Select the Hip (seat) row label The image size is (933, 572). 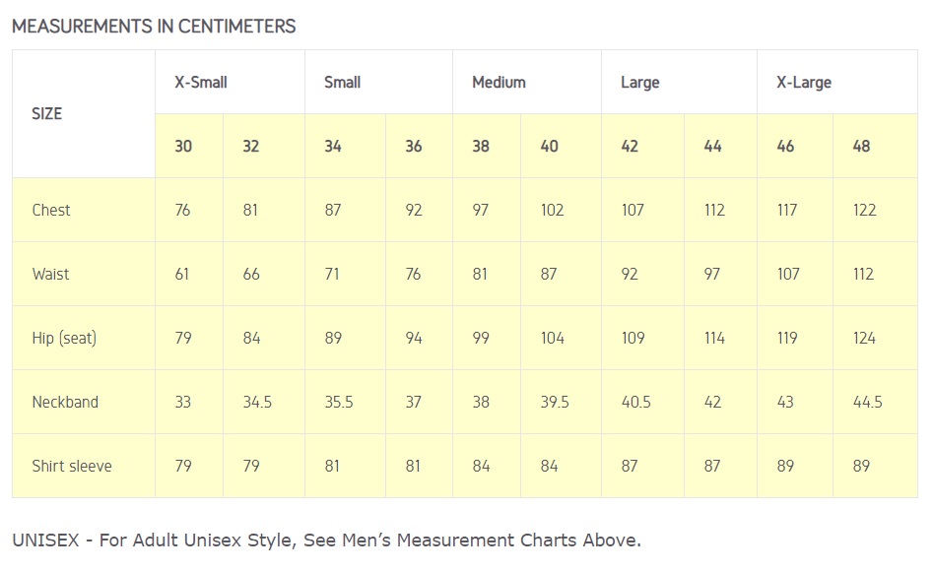click(64, 338)
